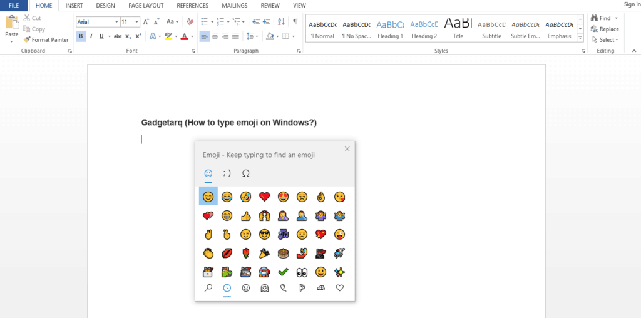Increase font size with Grow Font icon

click(146, 22)
